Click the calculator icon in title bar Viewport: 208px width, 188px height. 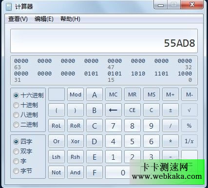tap(9, 6)
